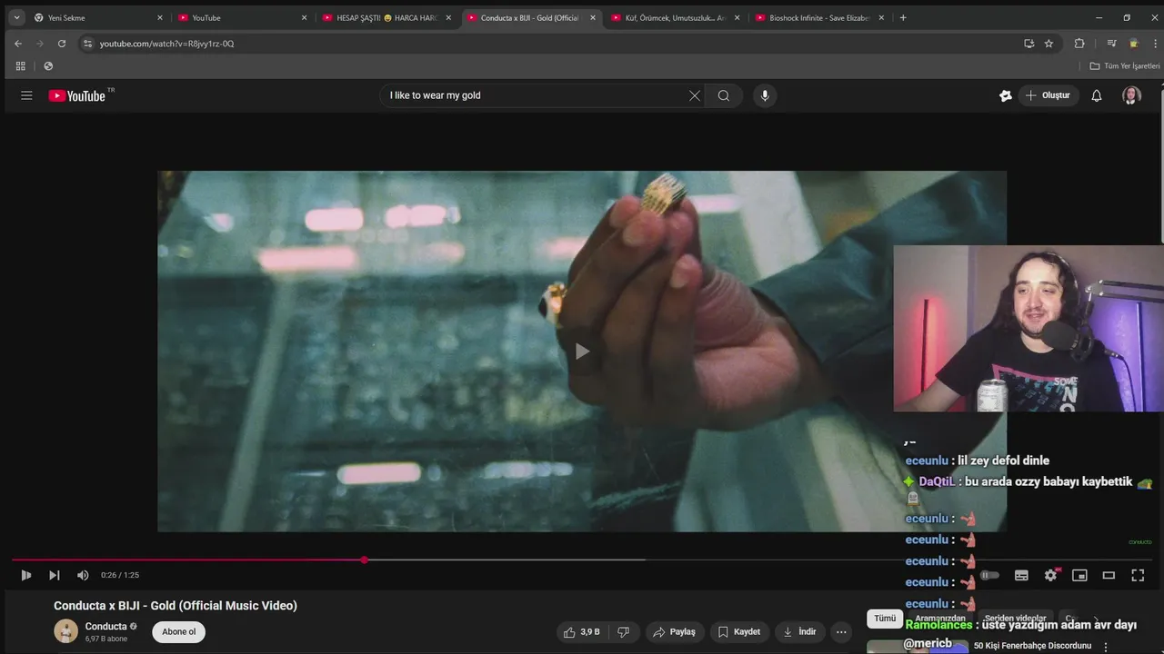The image size is (1164, 654).
Task: Reload the page
Action: point(62,44)
